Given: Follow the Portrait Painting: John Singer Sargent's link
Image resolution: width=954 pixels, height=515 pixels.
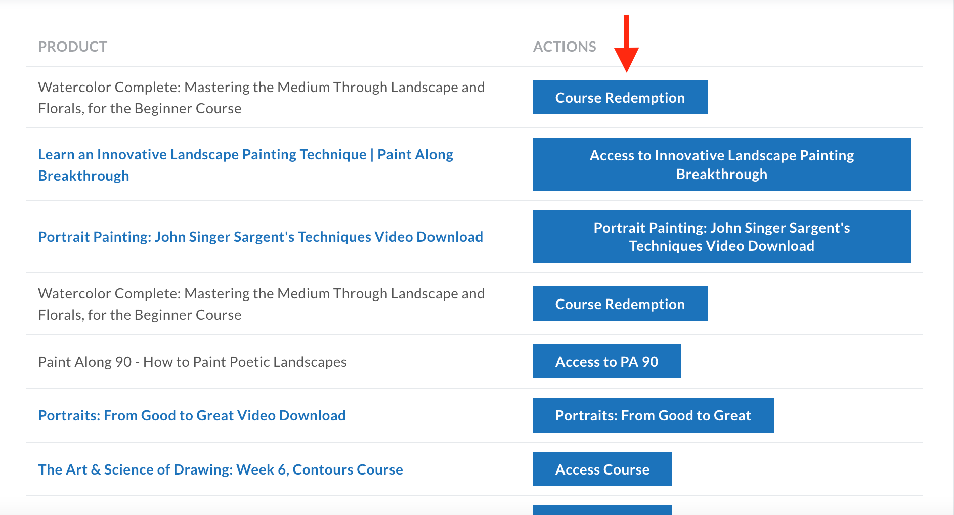Looking at the screenshot, I should click(260, 237).
